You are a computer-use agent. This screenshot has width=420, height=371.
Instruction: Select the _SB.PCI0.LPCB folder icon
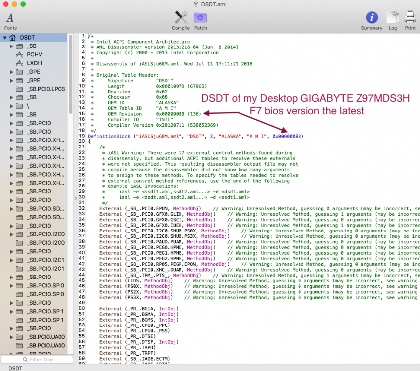coord(19,89)
